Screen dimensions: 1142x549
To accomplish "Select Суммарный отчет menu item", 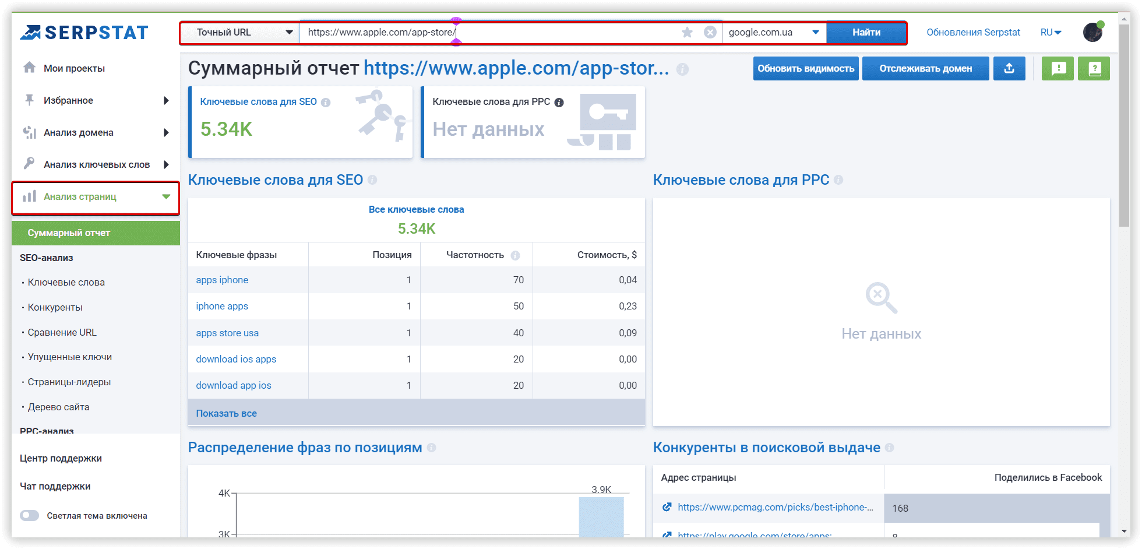I will click(96, 233).
